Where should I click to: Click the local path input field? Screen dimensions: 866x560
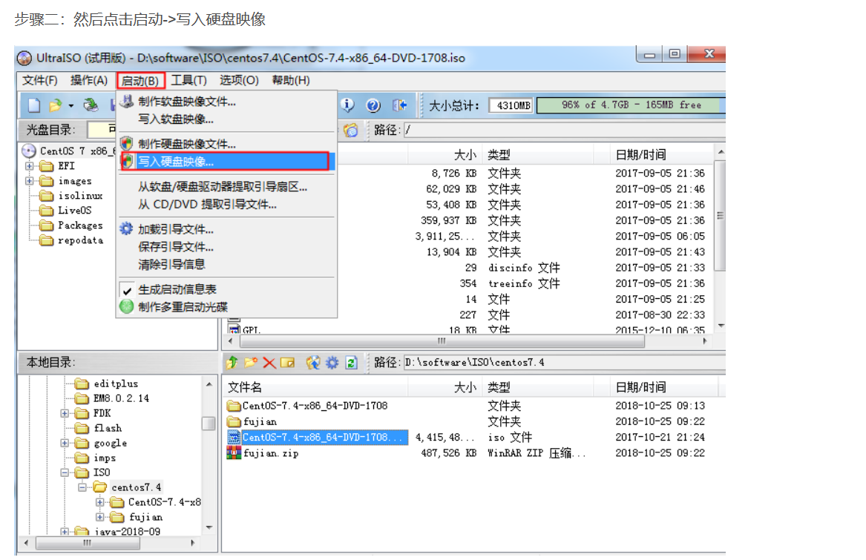563,363
